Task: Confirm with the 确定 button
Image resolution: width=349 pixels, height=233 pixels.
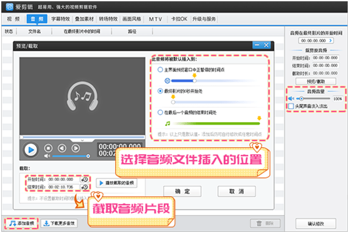Action: (182, 191)
